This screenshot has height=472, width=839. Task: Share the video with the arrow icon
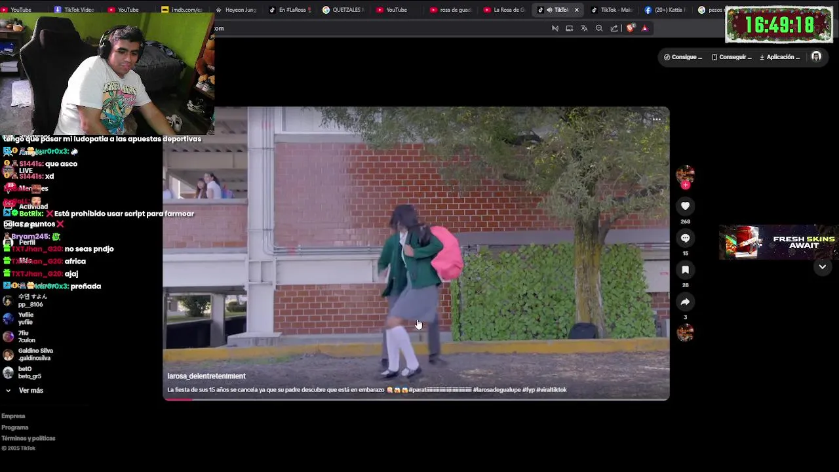(685, 302)
